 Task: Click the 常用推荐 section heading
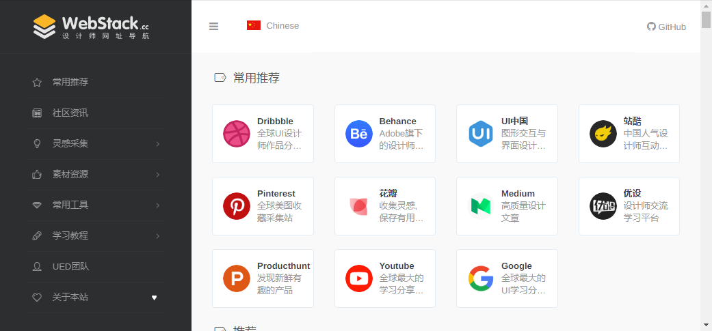[256, 78]
